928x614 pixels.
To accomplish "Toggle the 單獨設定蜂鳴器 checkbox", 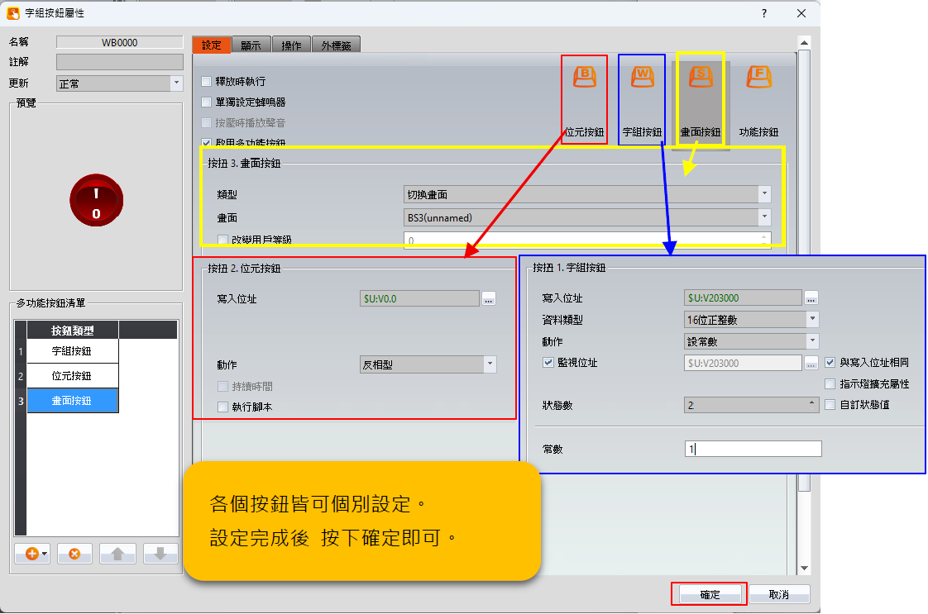I will (207, 102).
